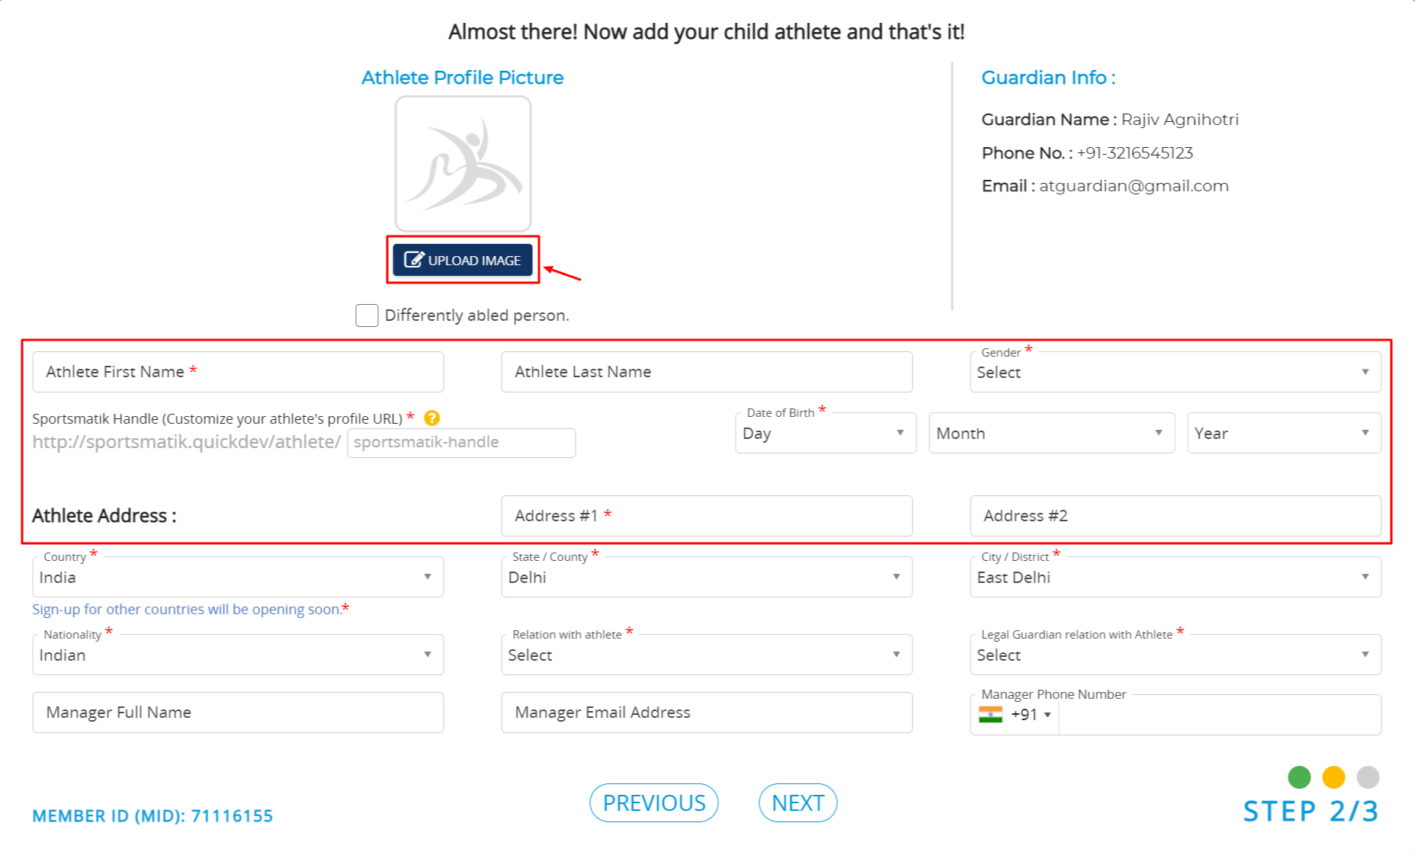Image resolution: width=1415 pixels, height=852 pixels.
Task: Click the Upload Image button
Action: point(463,260)
